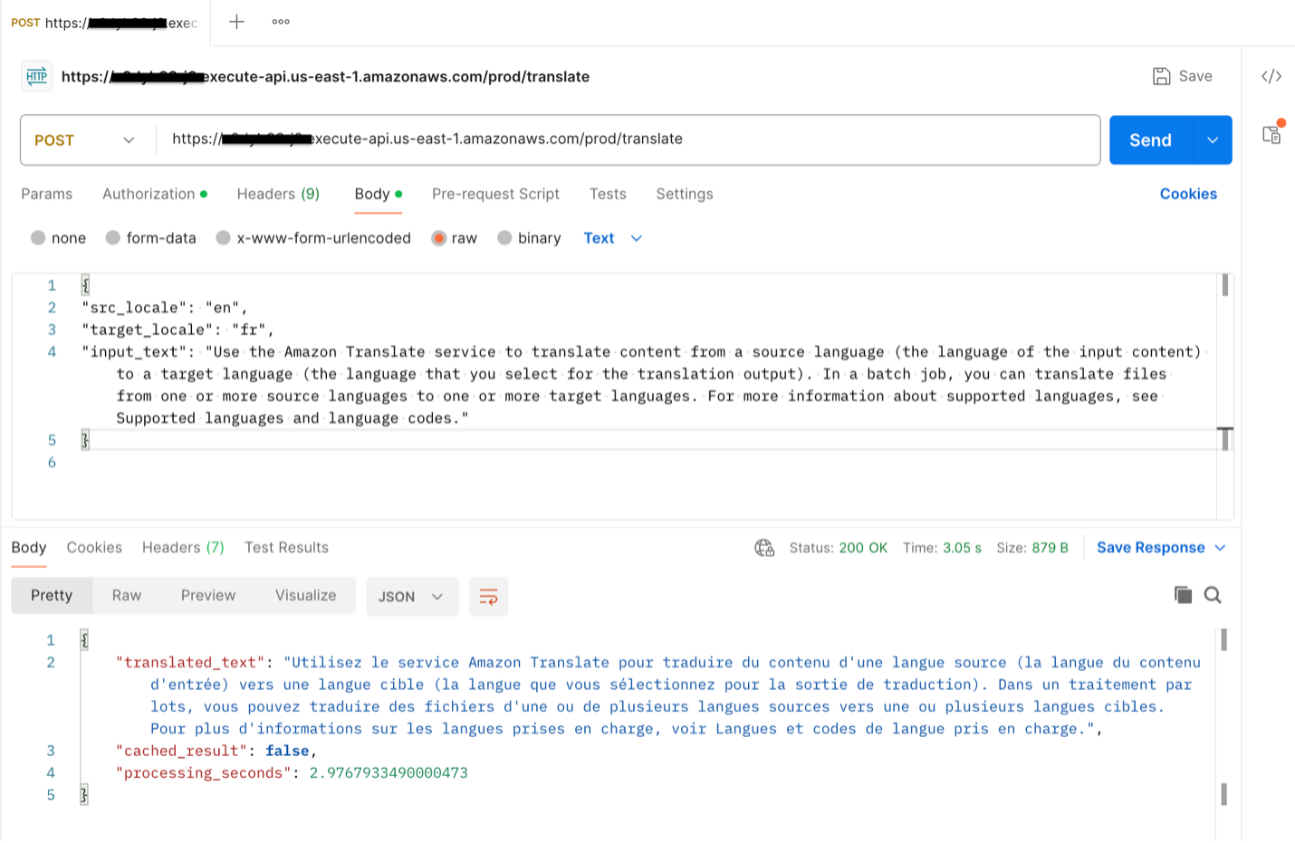Open the response Cookies tab
The image size is (1295, 843).
pos(94,548)
